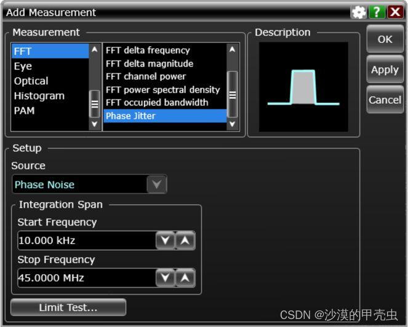
Task: Choose FFT delta frequency measurement
Action: point(165,50)
